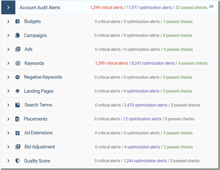The image size is (220, 170).
Task: Click the Negative Keywords X-circle icon
Action: pyautogui.click(x=18, y=77)
